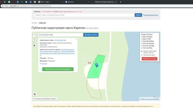This screenshot has width=193, height=108.
Task: Enable the Тематическая карта checkbox
Action: coord(141,55)
